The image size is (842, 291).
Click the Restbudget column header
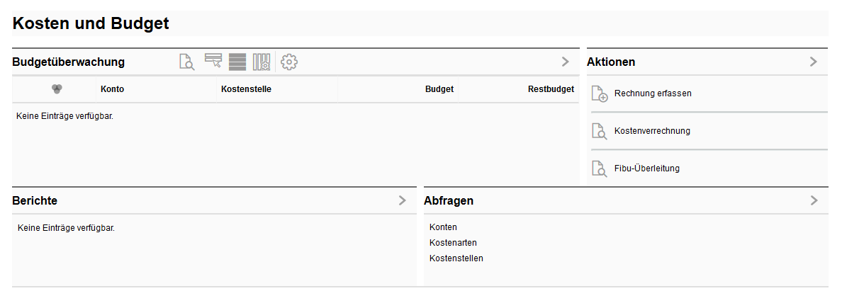551,89
